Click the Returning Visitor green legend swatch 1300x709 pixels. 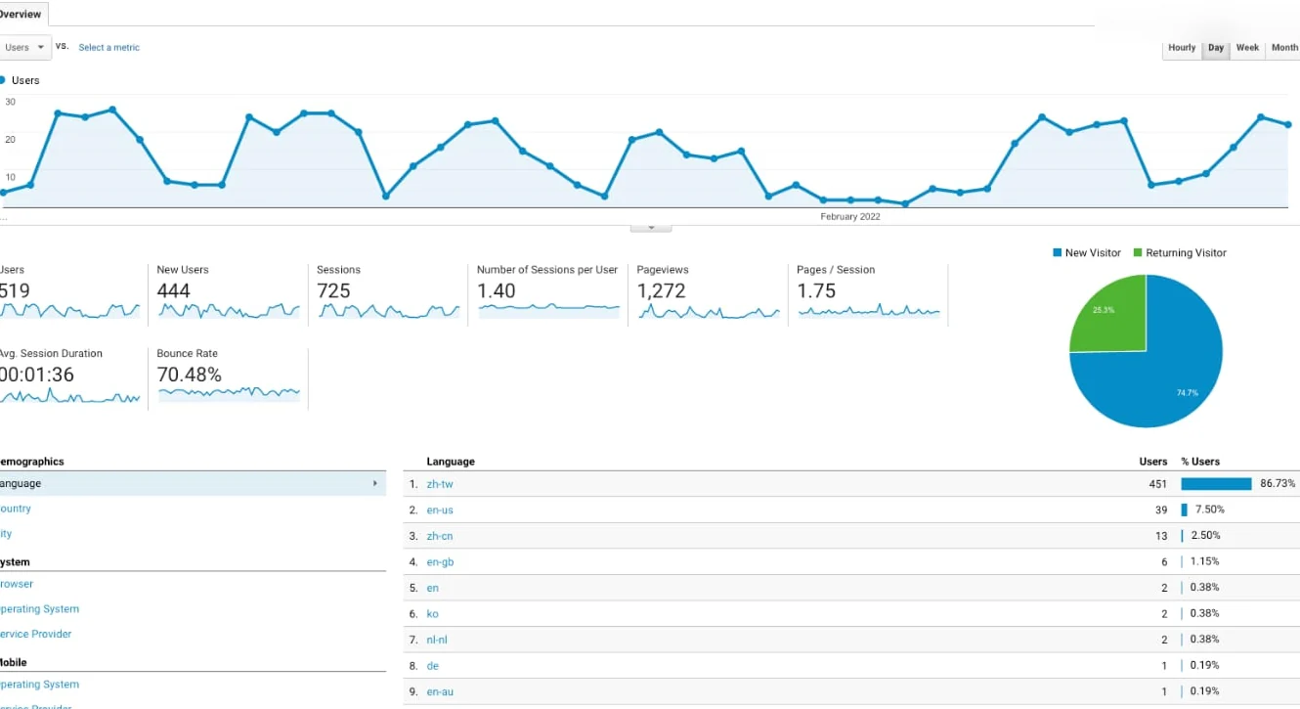pos(1138,252)
